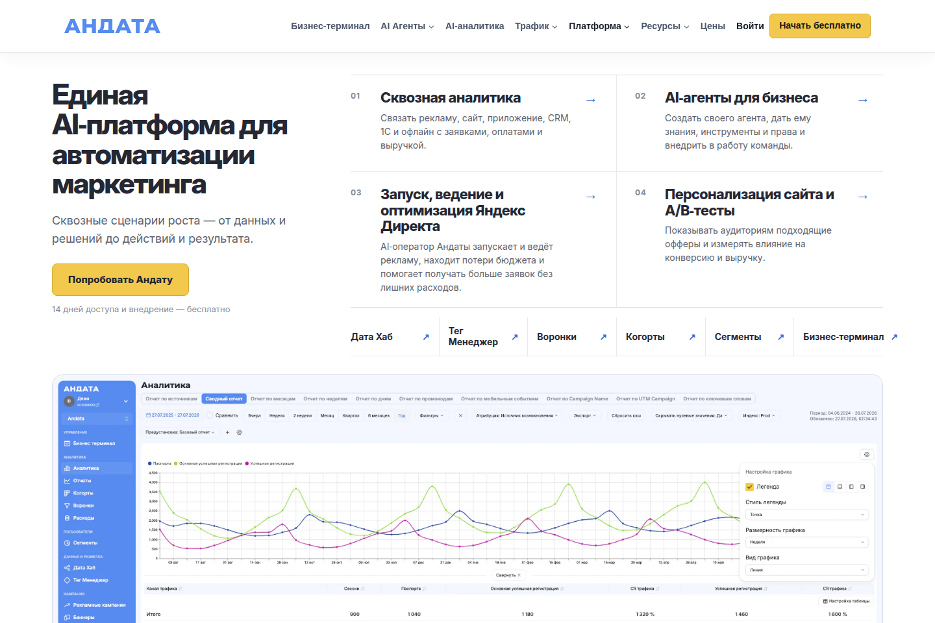Open Стиль легенды dropdown showing Точка
Image resolution: width=935 pixels, height=623 pixels.
point(807,515)
